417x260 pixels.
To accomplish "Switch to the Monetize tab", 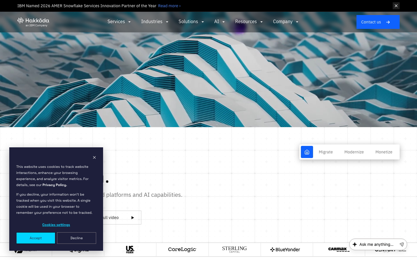I will click(x=384, y=152).
